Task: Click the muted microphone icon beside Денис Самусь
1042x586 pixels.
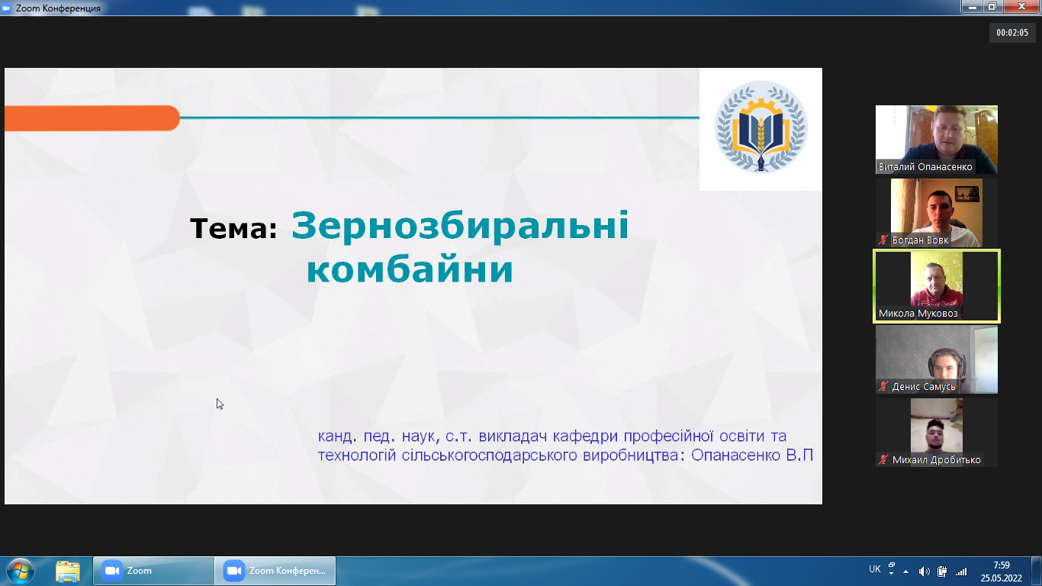Action: point(884,387)
